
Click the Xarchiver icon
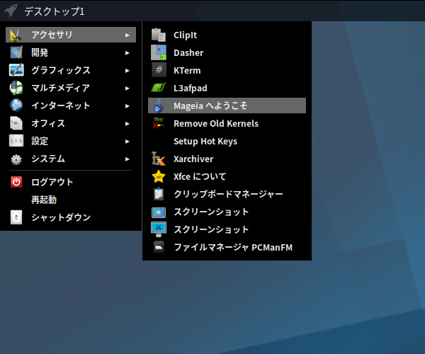[x=159, y=159]
